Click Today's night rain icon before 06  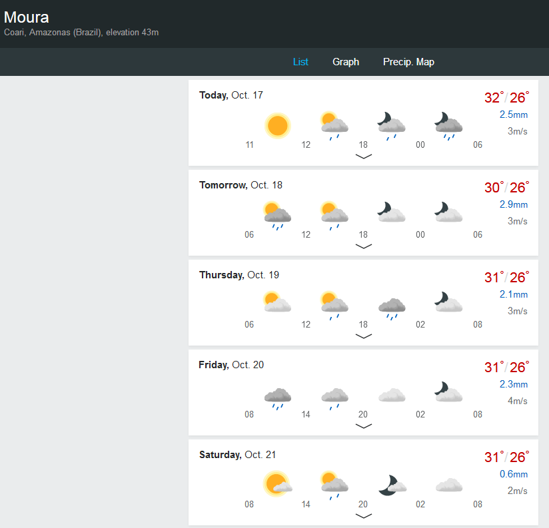coord(449,125)
